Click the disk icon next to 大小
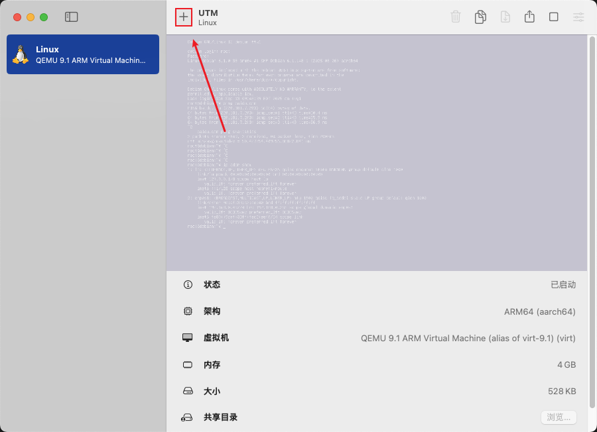 click(x=188, y=391)
